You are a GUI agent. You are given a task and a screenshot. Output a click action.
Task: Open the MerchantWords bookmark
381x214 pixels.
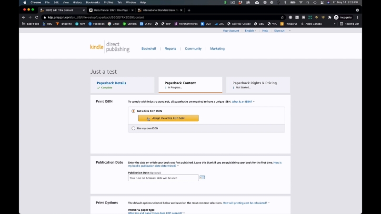point(186,24)
